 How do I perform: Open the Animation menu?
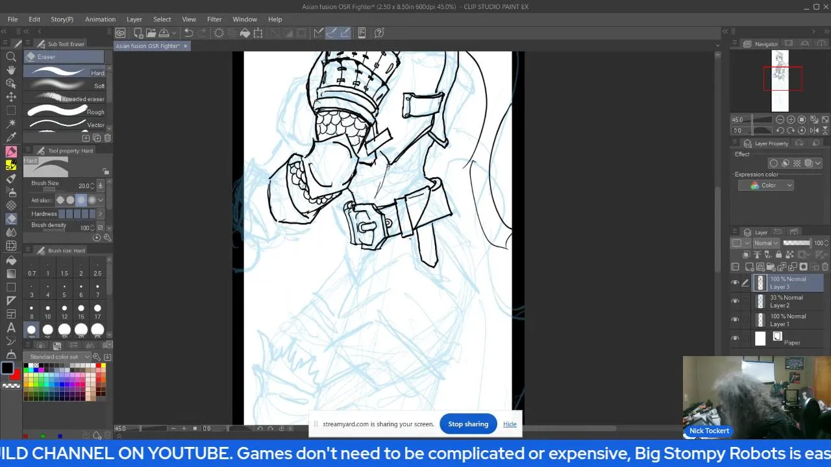pos(100,19)
